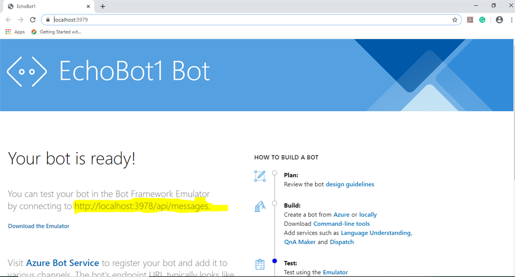Open Chrome's three-dot menu
The width and height of the screenshot is (515, 277).
coord(511,20)
